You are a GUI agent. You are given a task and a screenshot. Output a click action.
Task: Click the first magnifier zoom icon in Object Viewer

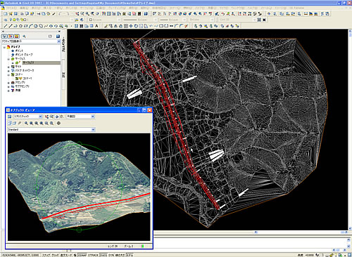point(26,123)
